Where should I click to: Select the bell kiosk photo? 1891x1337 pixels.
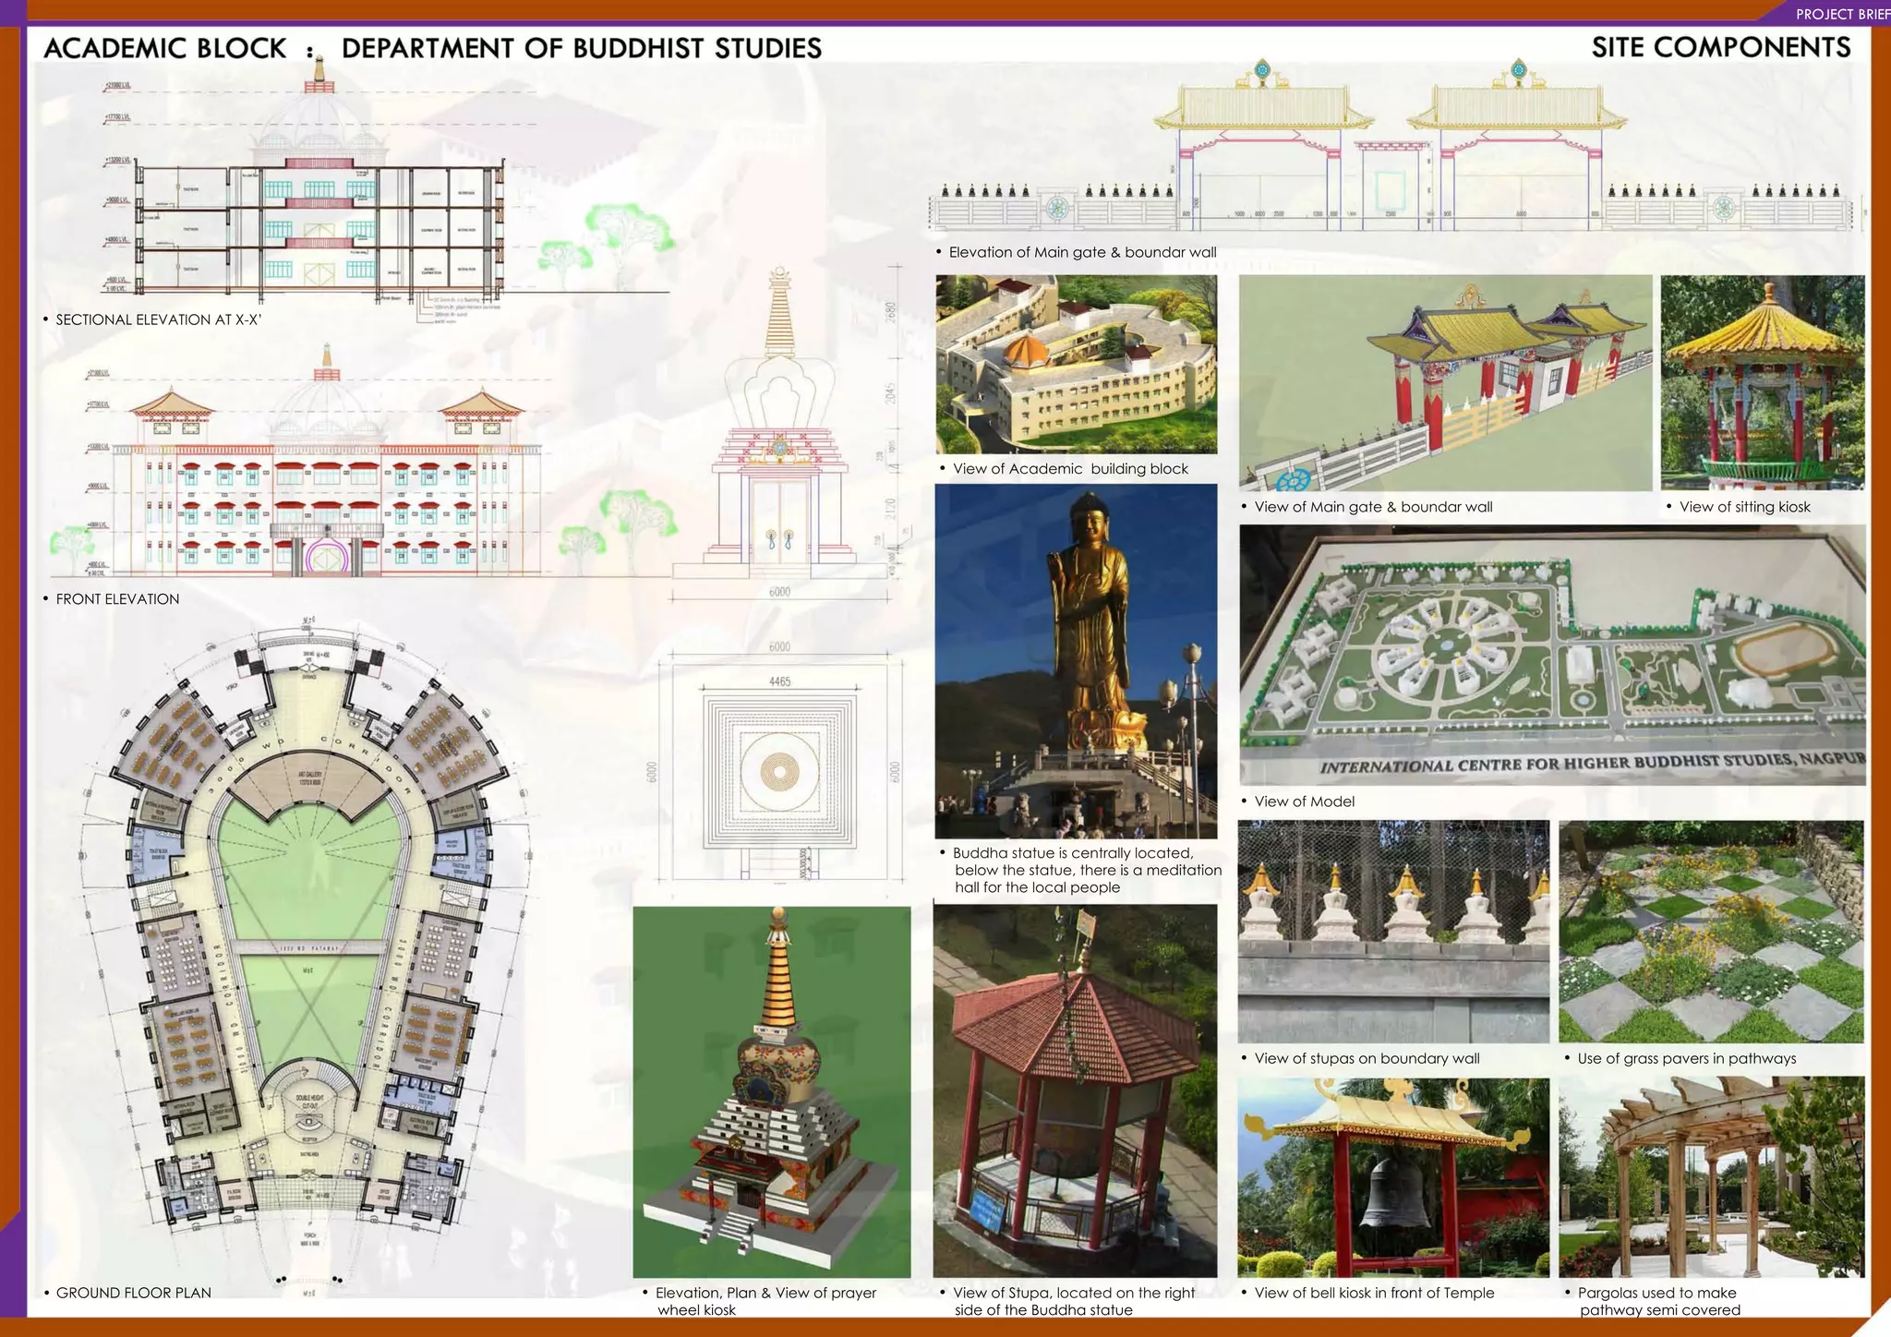(1393, 1177)
